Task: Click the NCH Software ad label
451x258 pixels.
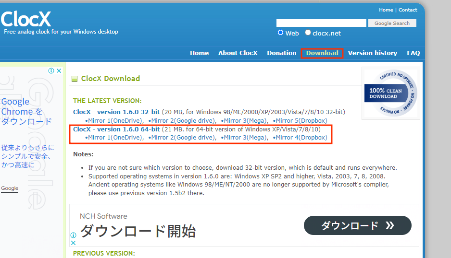Action: (x=103, y=216)
